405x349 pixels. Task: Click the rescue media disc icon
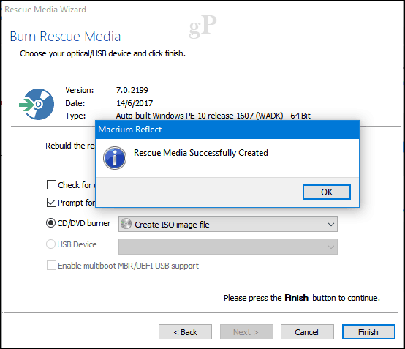[x=37, y=104]
